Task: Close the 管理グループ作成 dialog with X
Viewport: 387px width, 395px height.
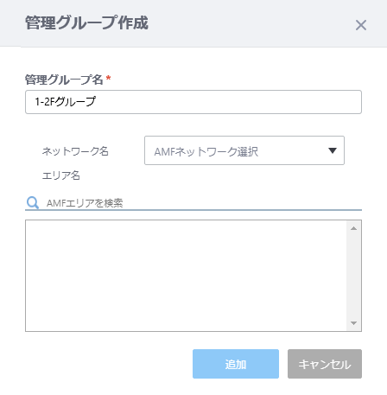Action: click(361, 25)
